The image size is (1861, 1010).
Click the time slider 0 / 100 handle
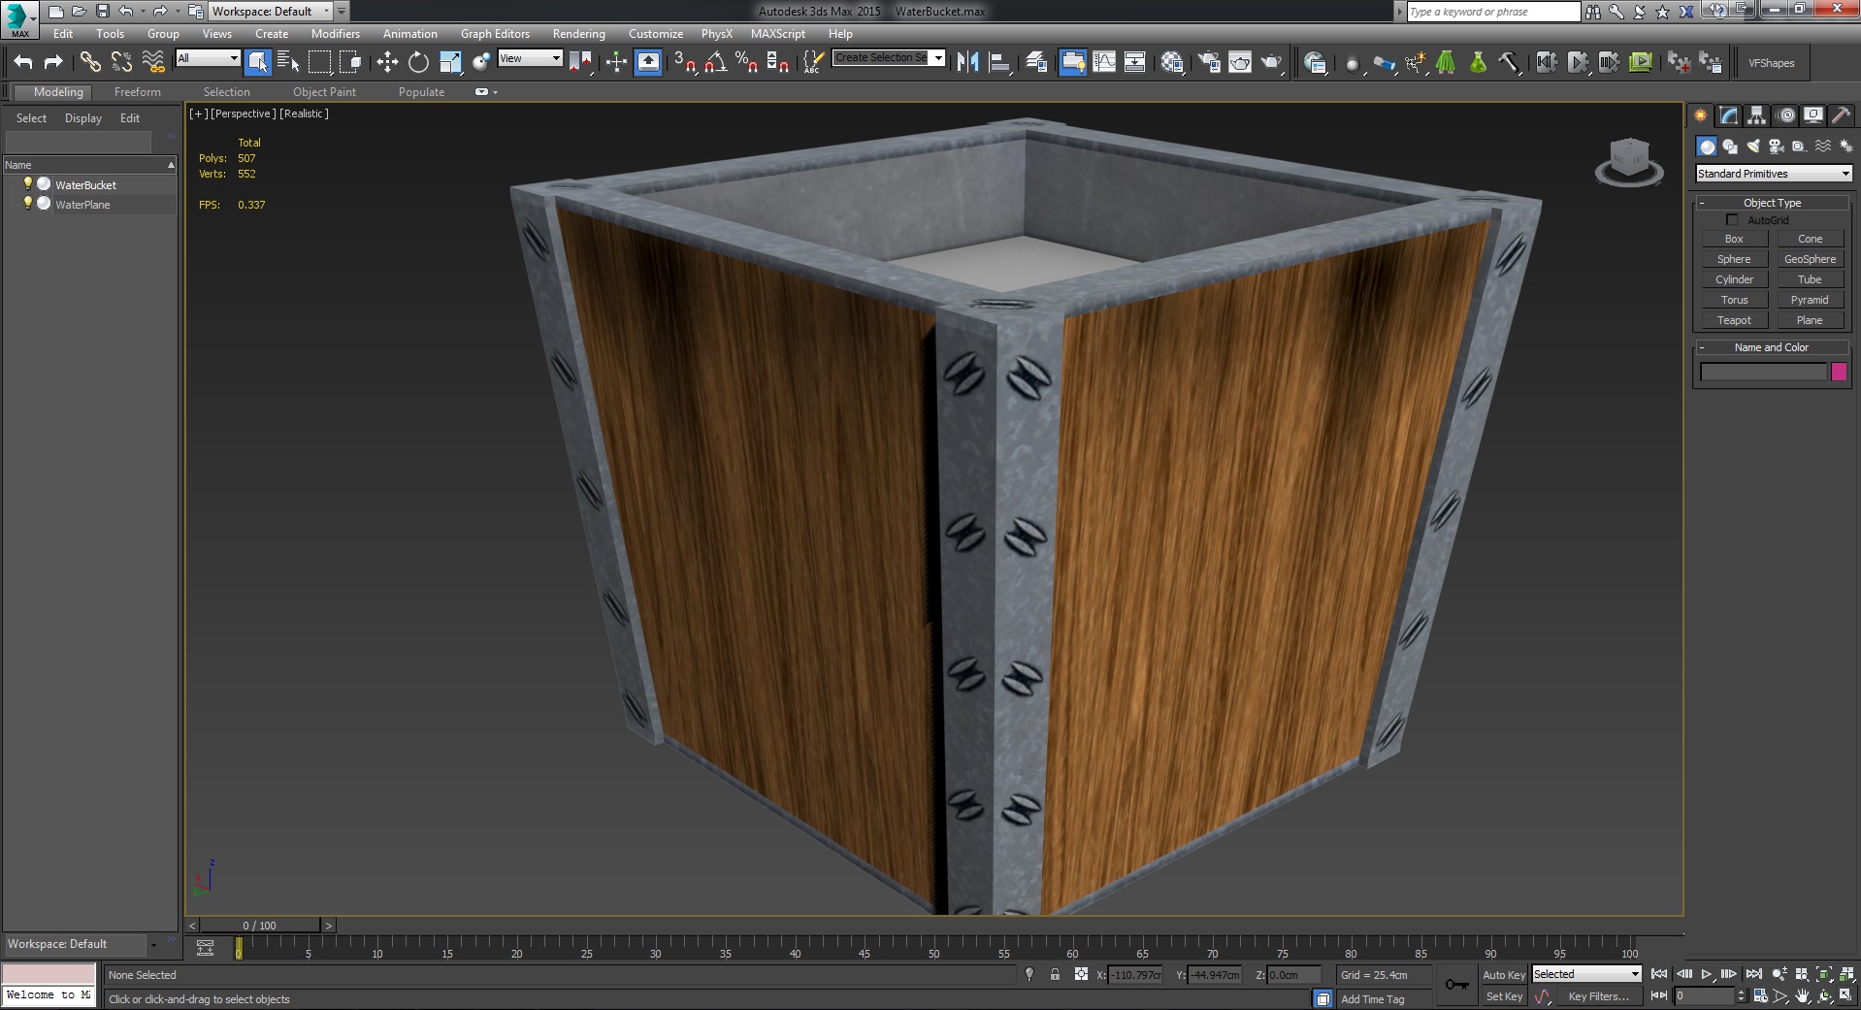pyautogui.click(x=260, y=926)
